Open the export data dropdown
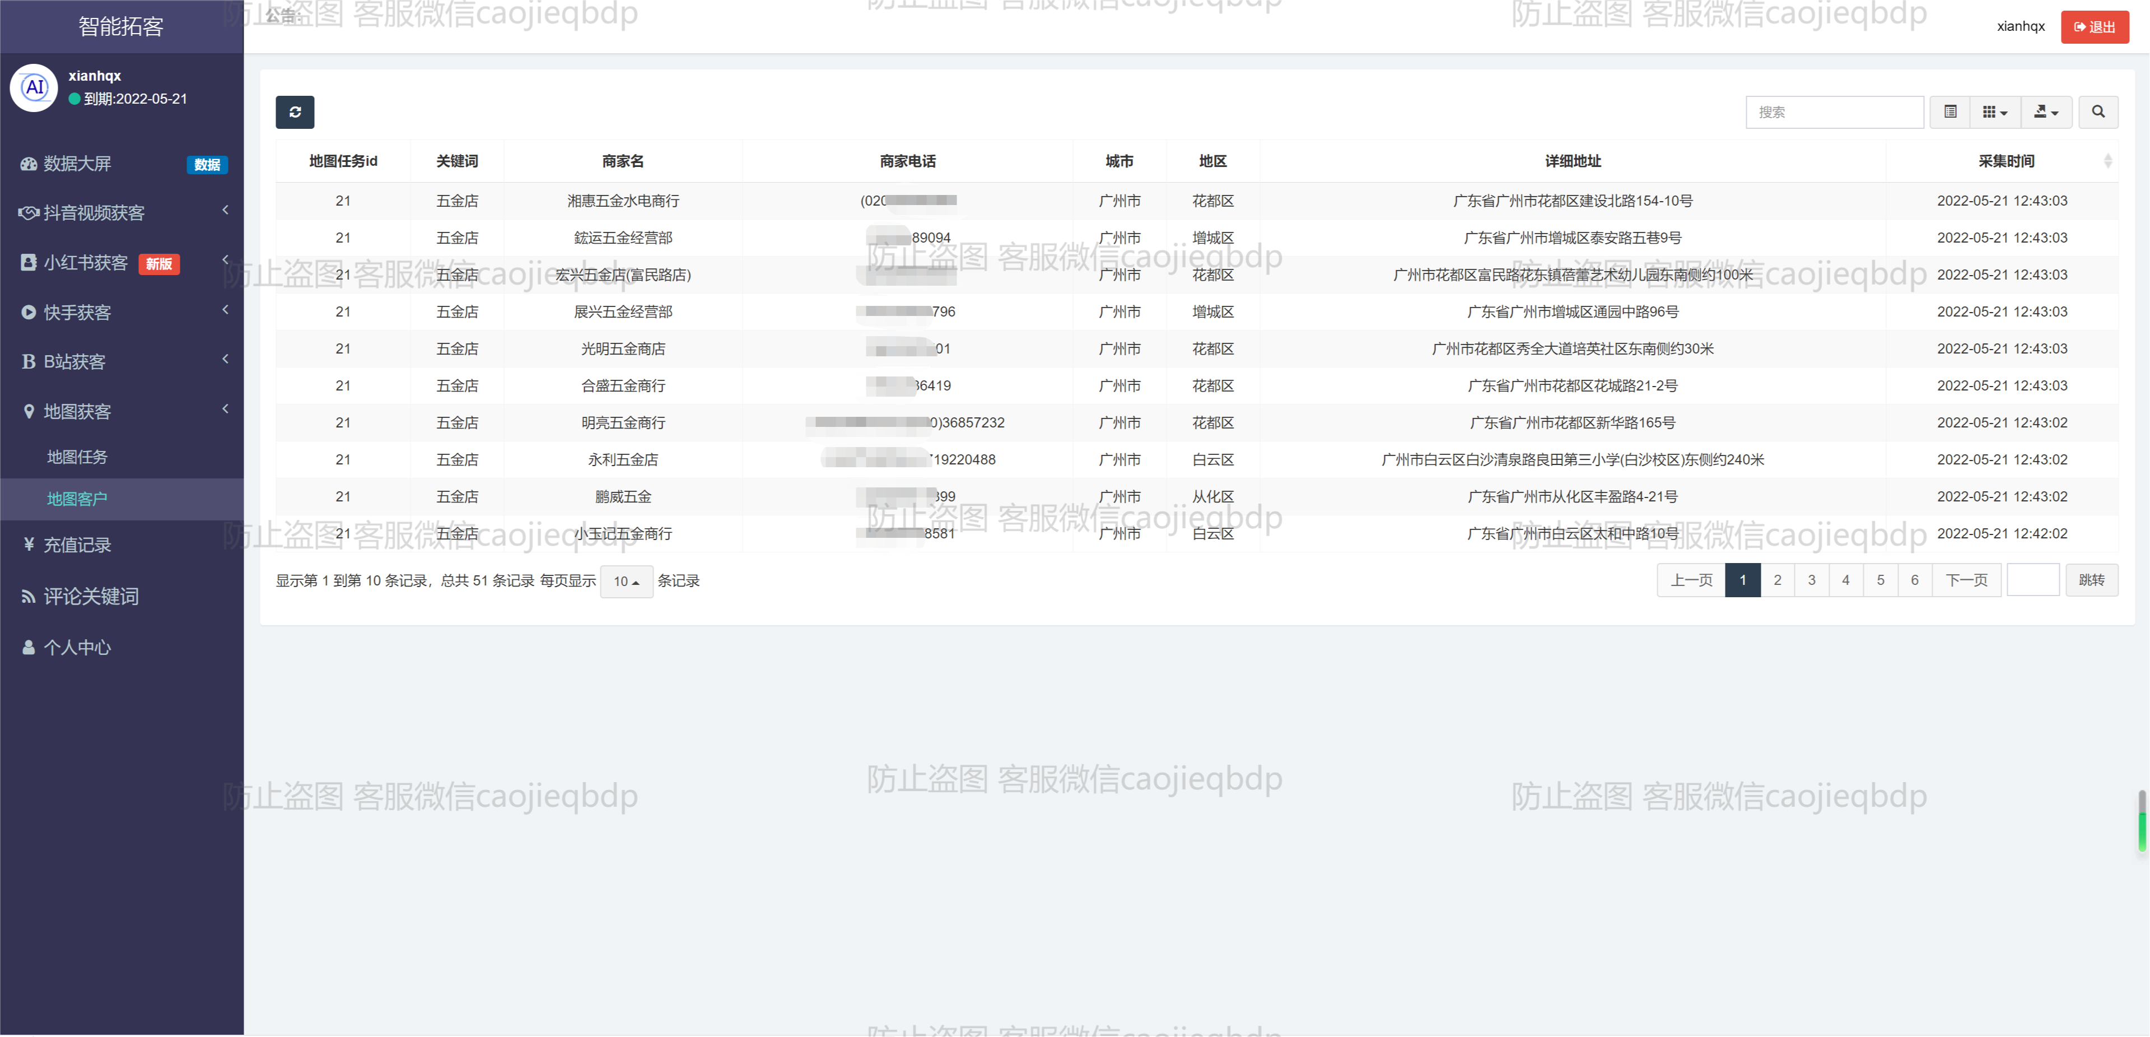The image size is (2150, 1037). click(2046, 112)
